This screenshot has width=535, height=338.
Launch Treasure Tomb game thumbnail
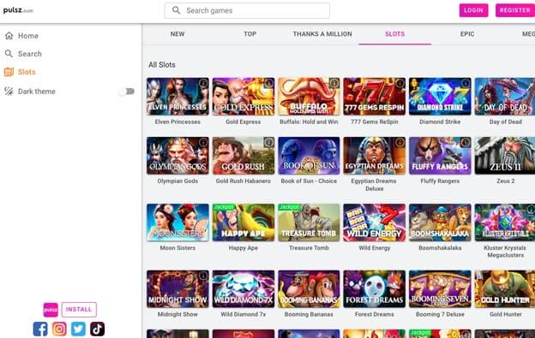(309, 222)
